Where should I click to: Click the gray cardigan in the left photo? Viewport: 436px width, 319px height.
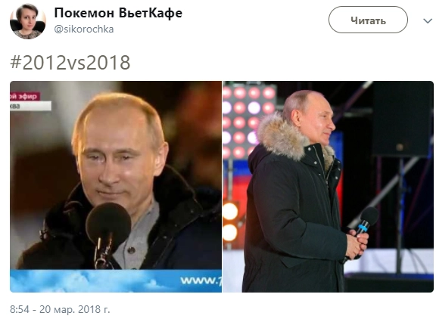point(136,239)
